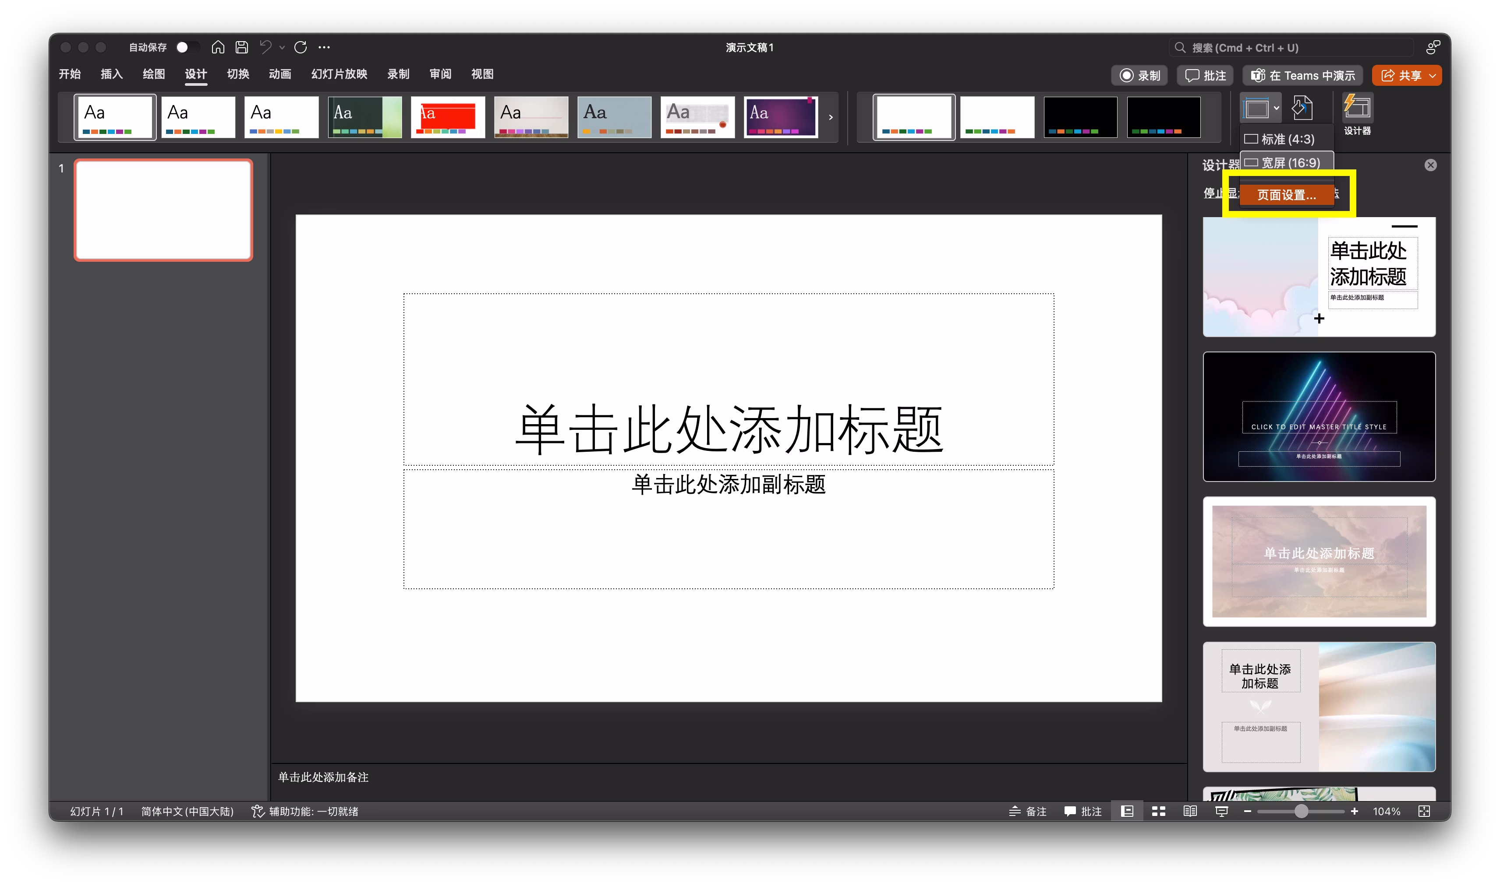Select the neon triangle design idea
Screen dimensions: 1500x886
pos(1319,417)
